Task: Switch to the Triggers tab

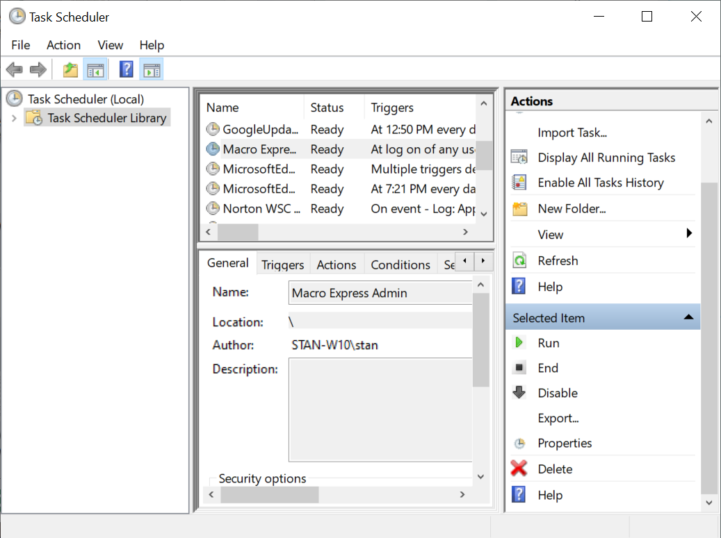Action: 282,264
